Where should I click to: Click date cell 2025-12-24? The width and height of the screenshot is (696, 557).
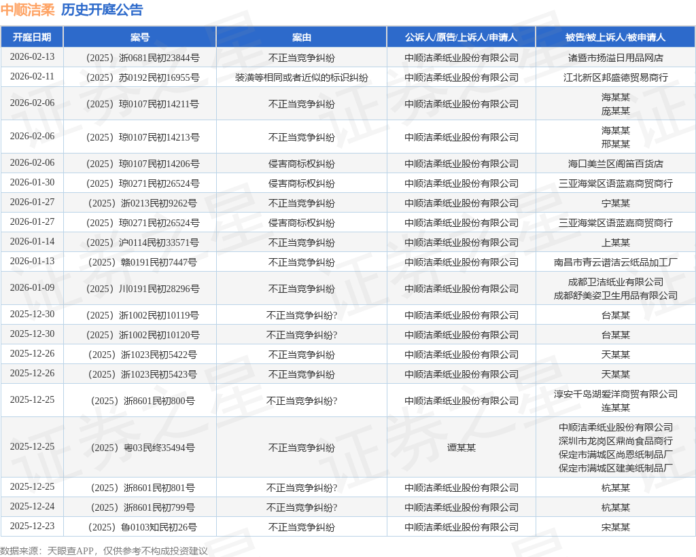[32, 506]
